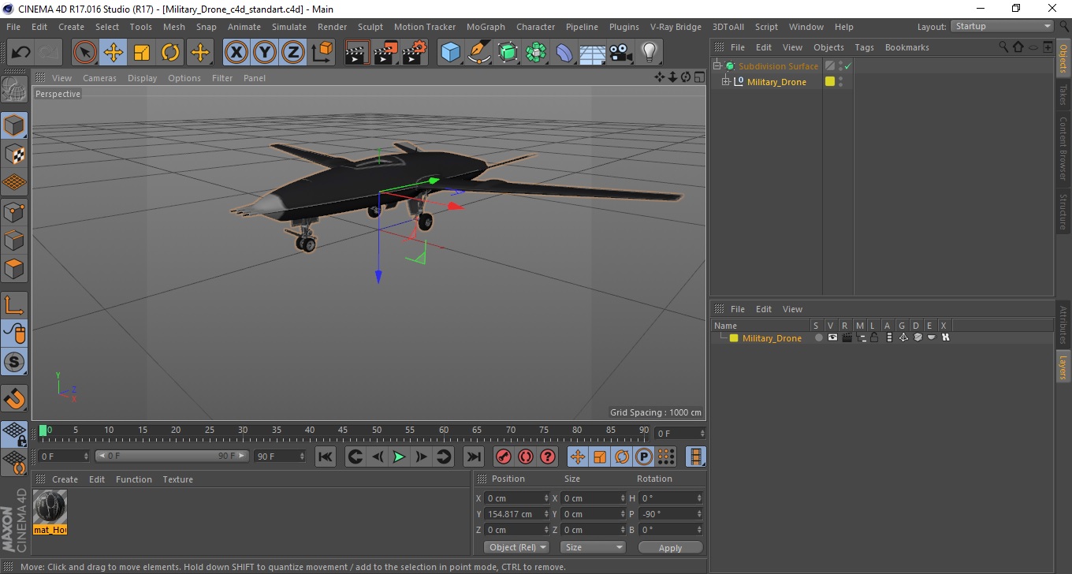Toggle Rotation keyframe recording
1072x574 pixels.
tap(622, 457)
